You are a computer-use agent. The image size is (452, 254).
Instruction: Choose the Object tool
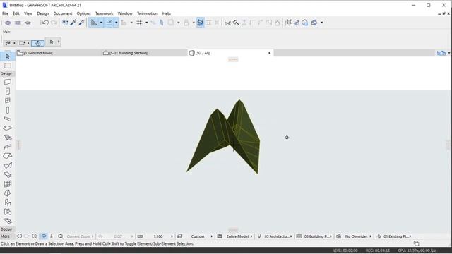(x=8, y=202)
